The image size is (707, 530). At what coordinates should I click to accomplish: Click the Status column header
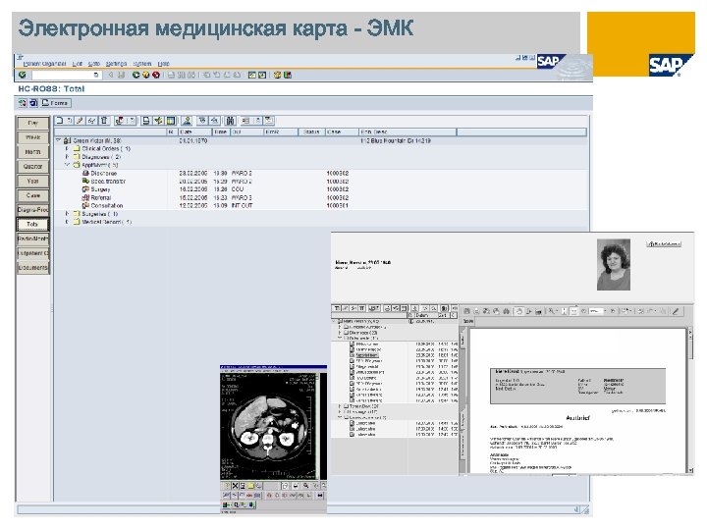point(311,132)
